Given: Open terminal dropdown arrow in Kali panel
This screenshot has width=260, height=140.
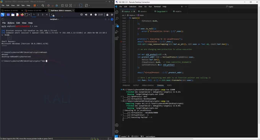Looking at the screenshot, I should [29, 15].
